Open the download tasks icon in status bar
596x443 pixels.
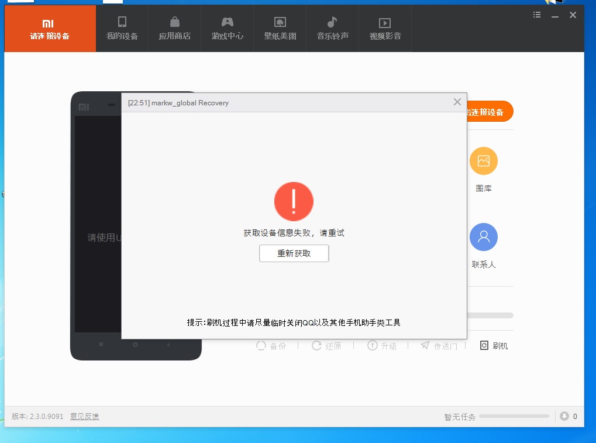point(564,416)
